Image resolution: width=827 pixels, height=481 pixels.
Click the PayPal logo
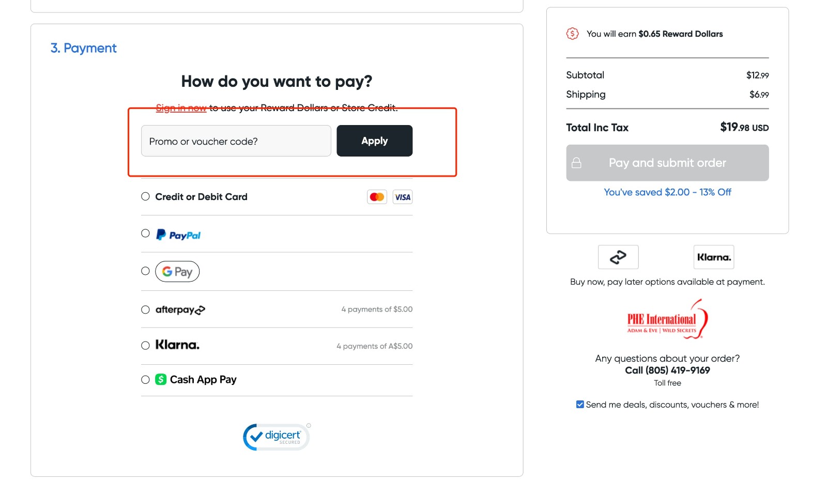[x=178, y=234]
